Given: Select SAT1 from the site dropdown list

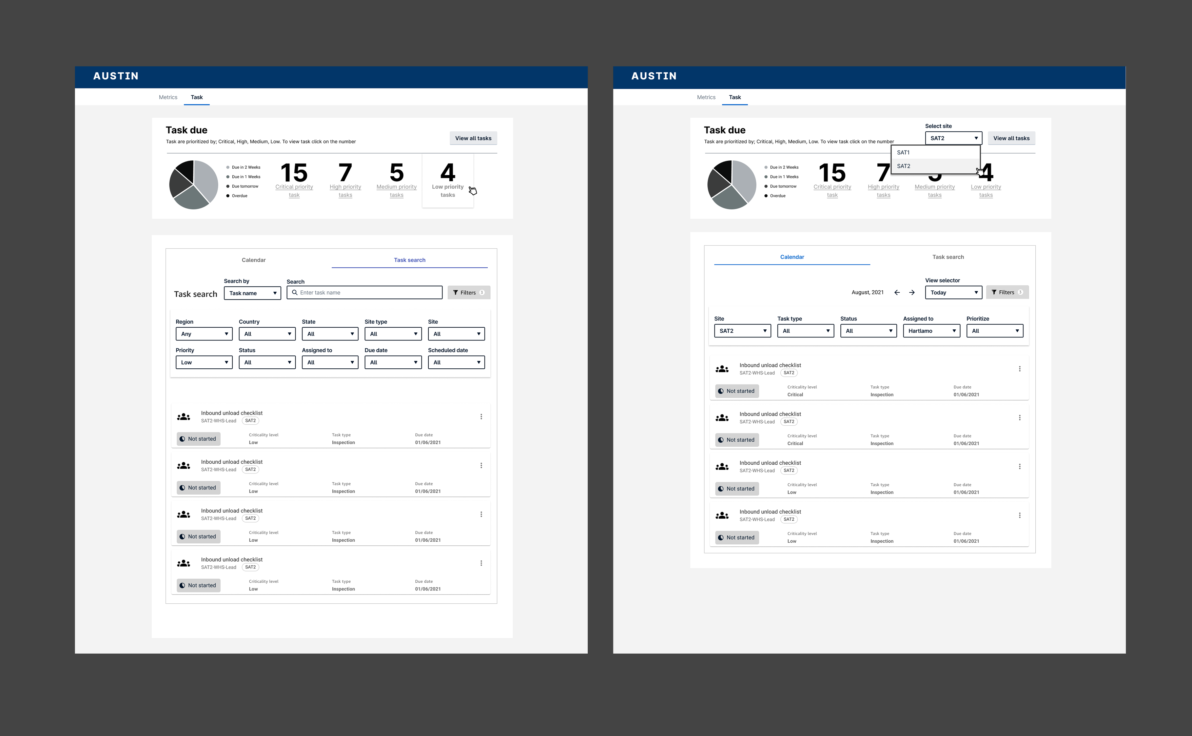Looking at the screenshot, I should coord(903,152).
